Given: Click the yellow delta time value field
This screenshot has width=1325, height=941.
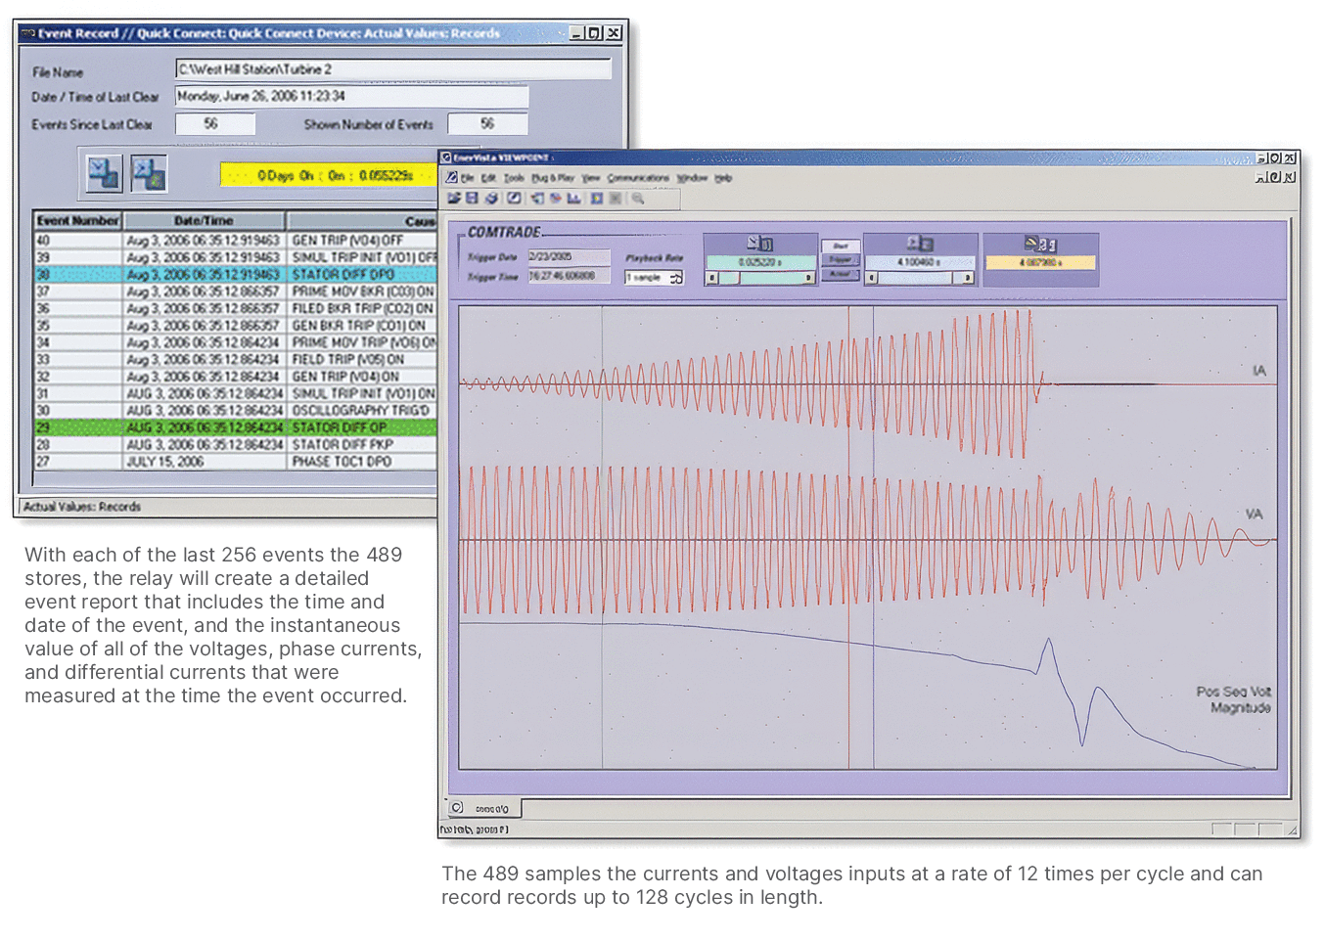Looking at the screenshot, I should point(1040,263).
